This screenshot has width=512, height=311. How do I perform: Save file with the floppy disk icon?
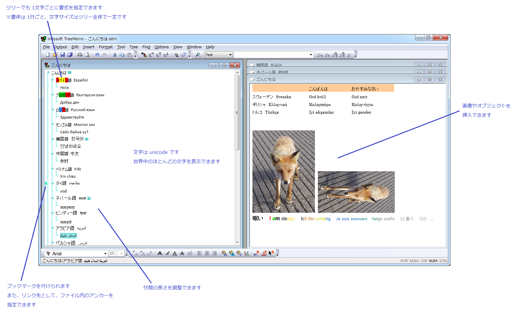(62, 55)
